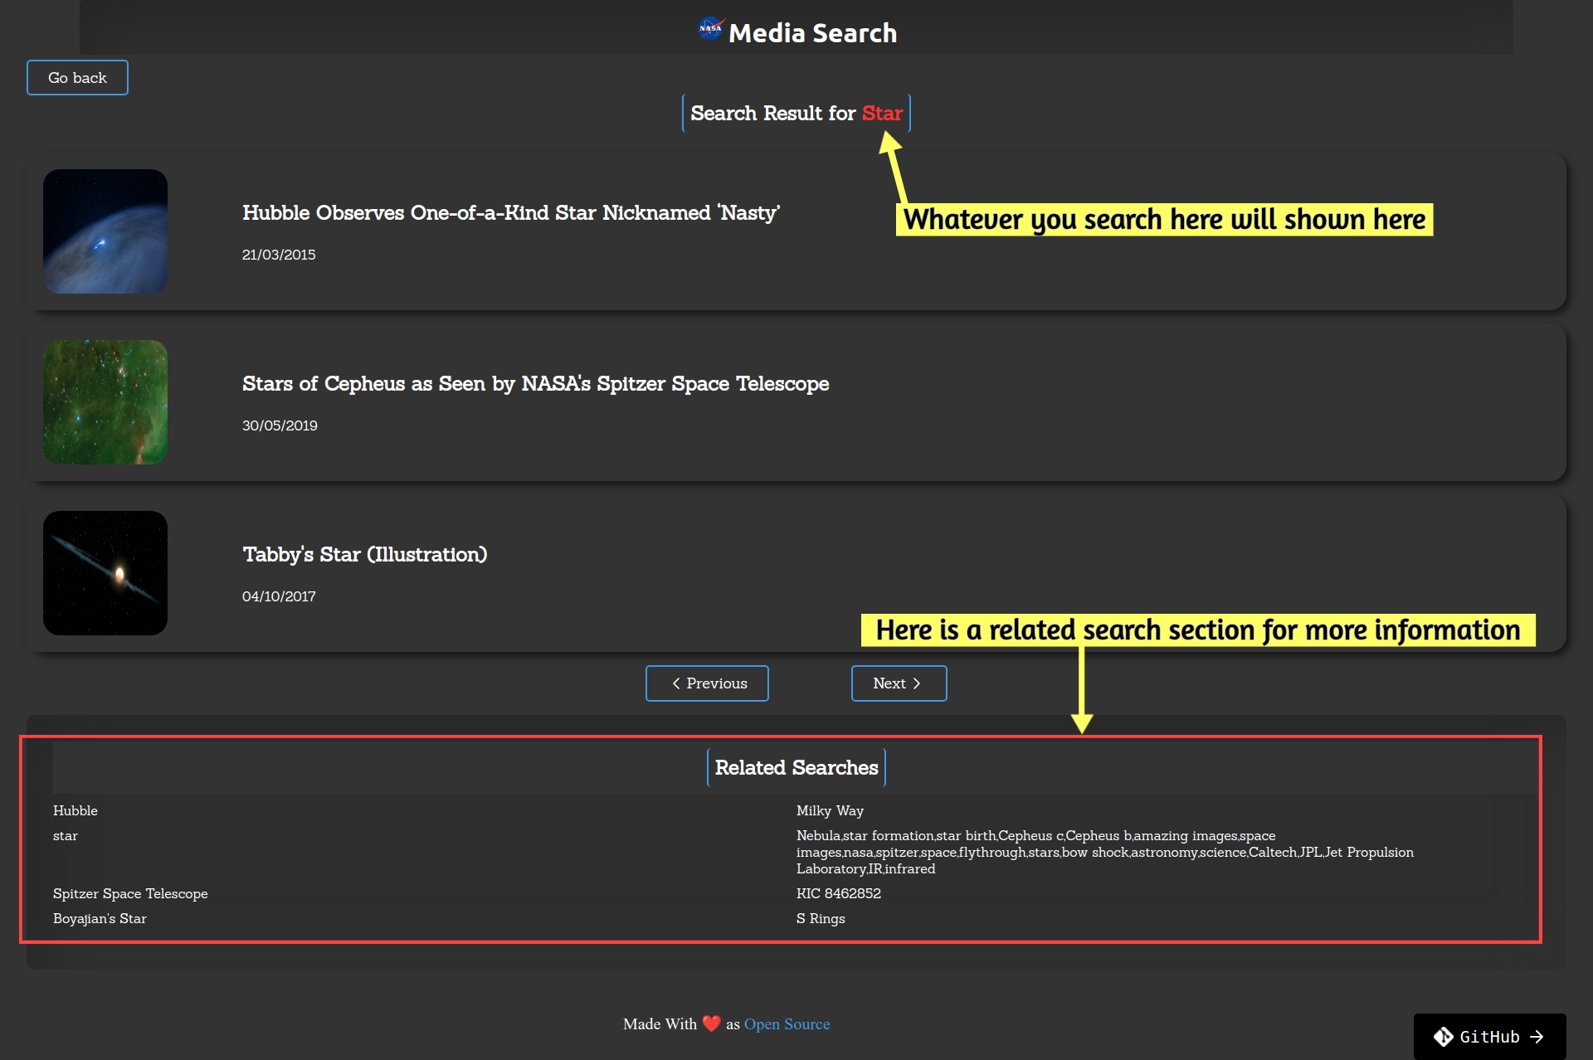The height and width of the screenshot is (1060, 1593).
Task: Select the Milky Way related search item
Action: 830,810
